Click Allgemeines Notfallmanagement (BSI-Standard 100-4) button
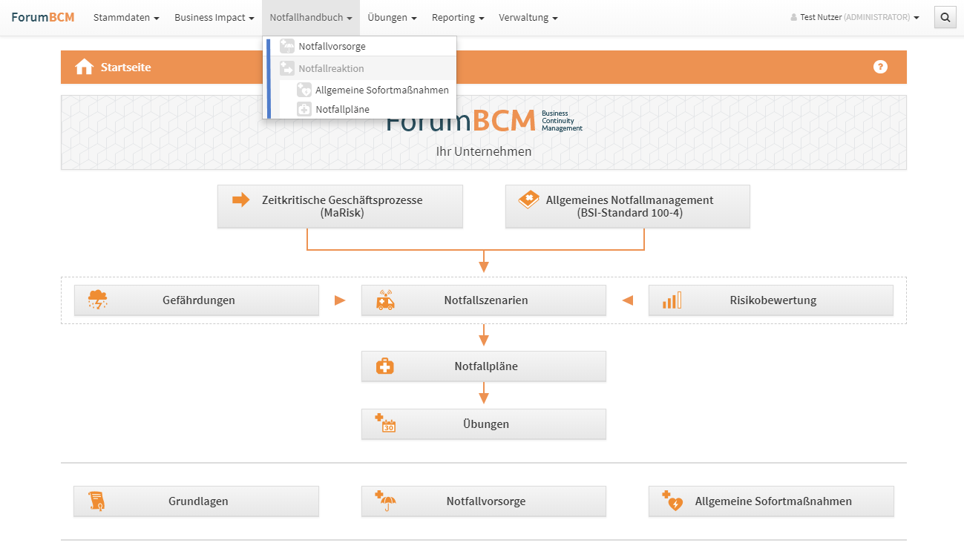The width and height of the screenshot is (964, 560). tap(628, 206)
